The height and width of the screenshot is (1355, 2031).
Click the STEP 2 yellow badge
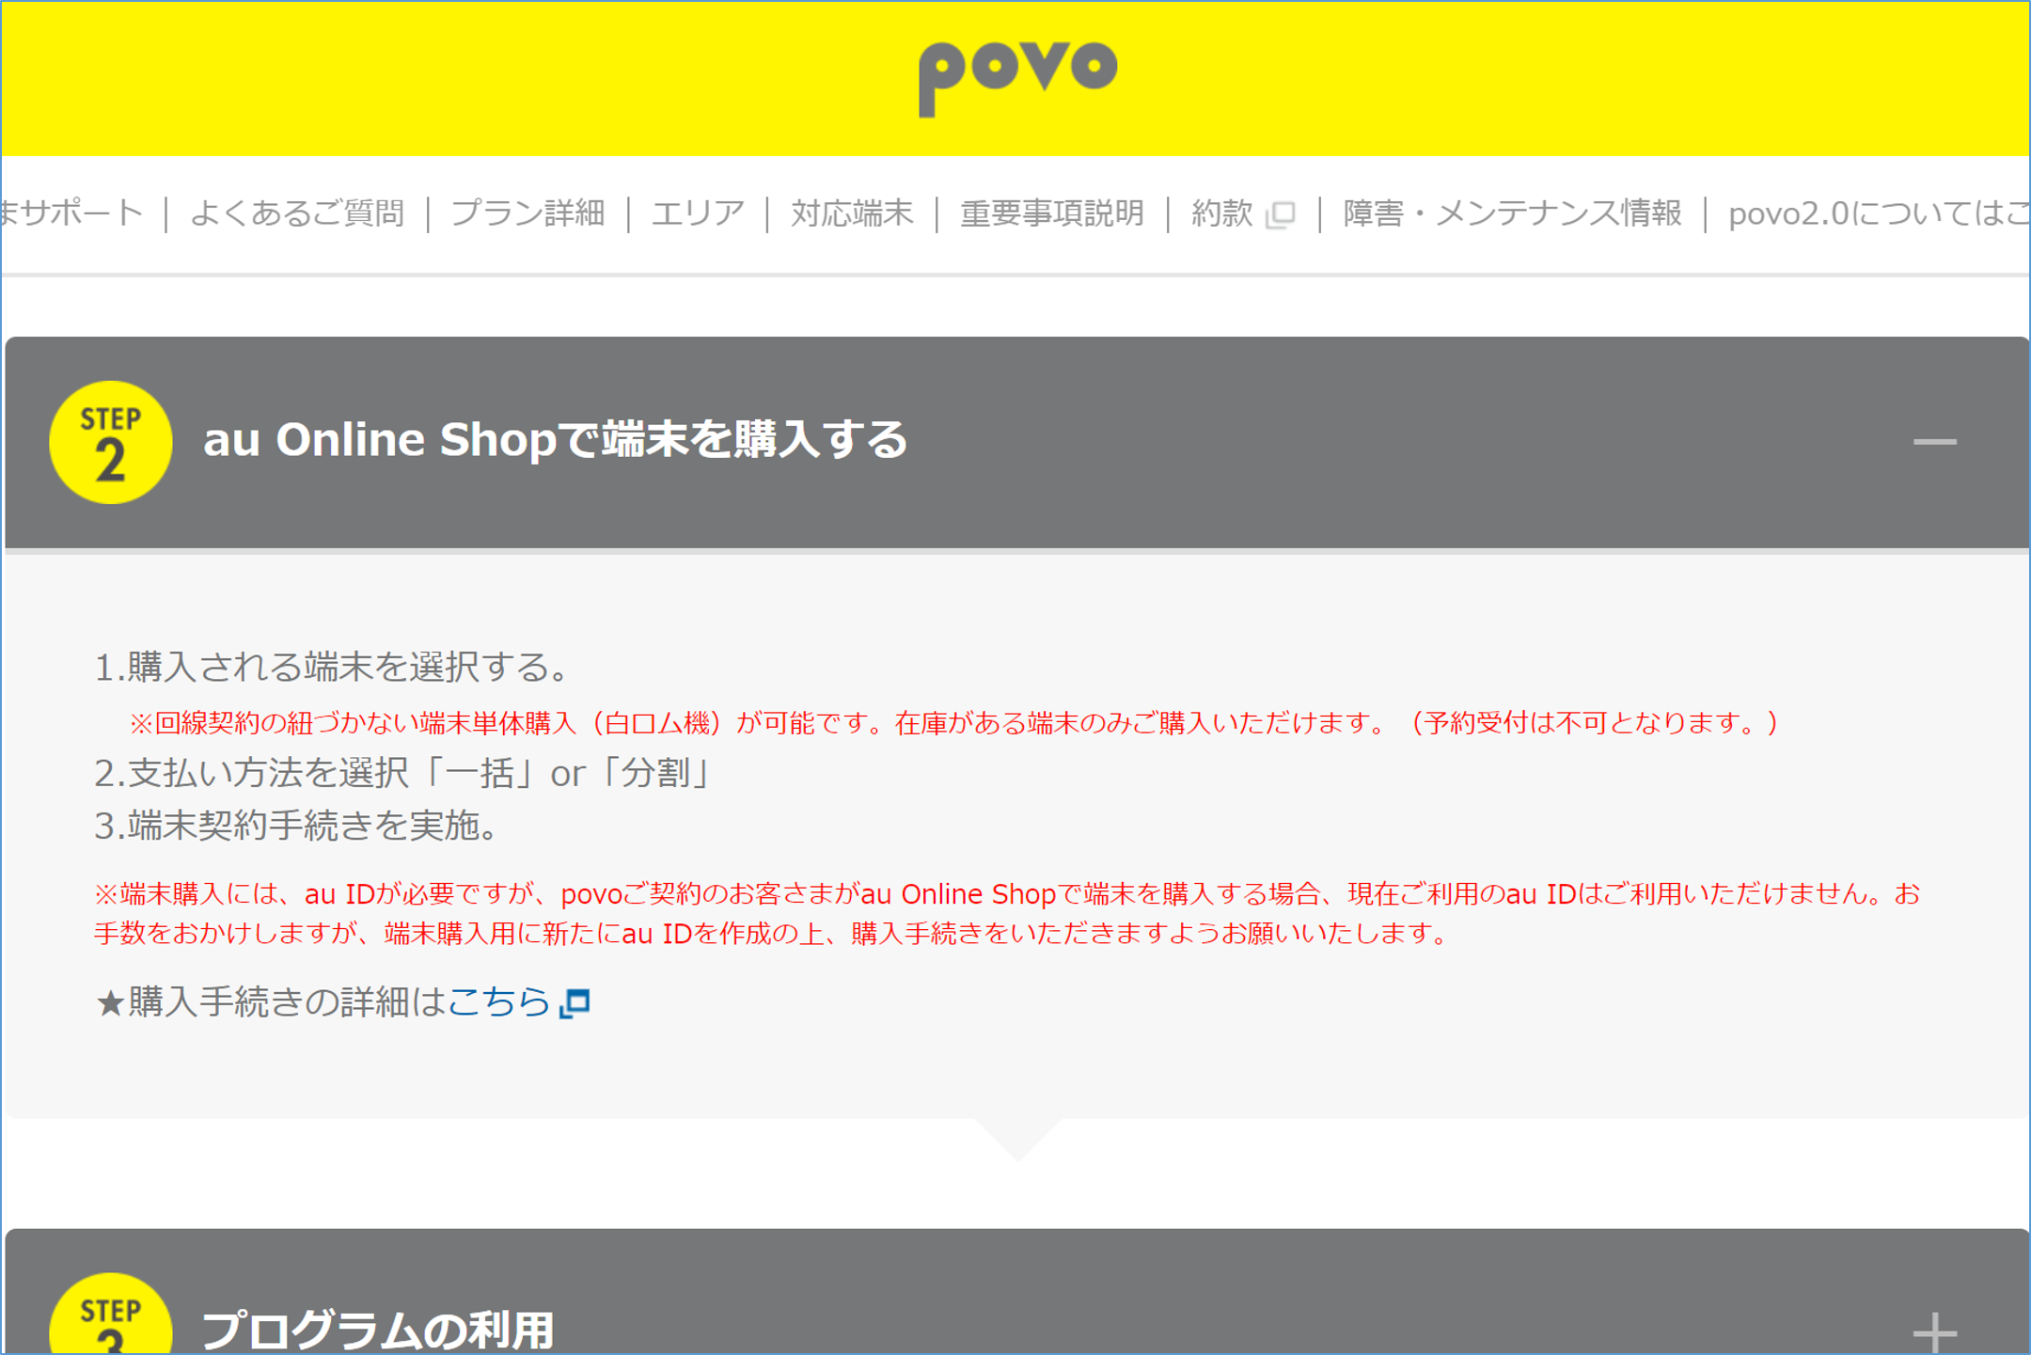[x=111, y=442]
